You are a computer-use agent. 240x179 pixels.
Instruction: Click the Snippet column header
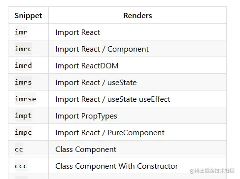[28, 16]
